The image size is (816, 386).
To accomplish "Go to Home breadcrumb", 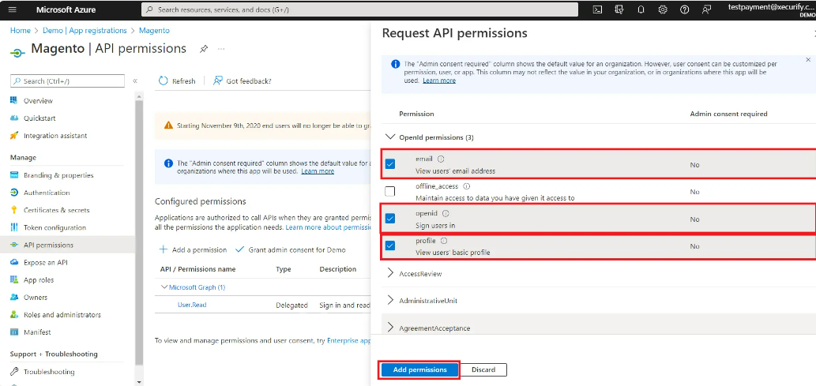I will (x=20, y=31).
